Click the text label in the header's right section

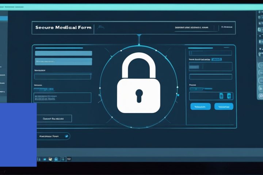tap(191, 27)
